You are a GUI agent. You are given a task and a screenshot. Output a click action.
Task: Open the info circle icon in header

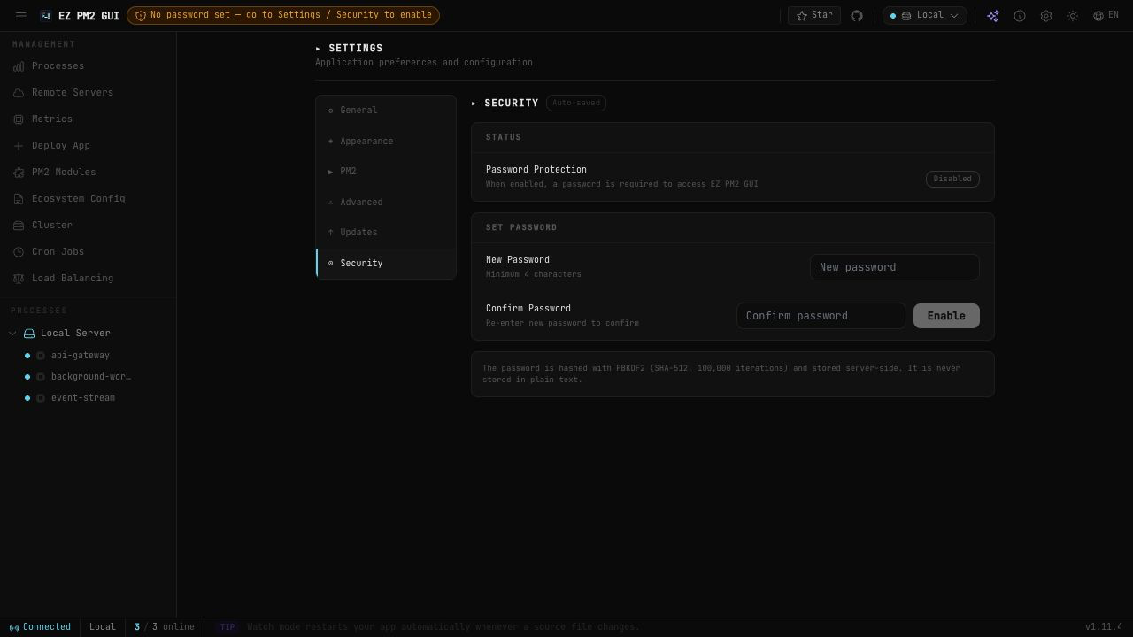(1020, 16)
